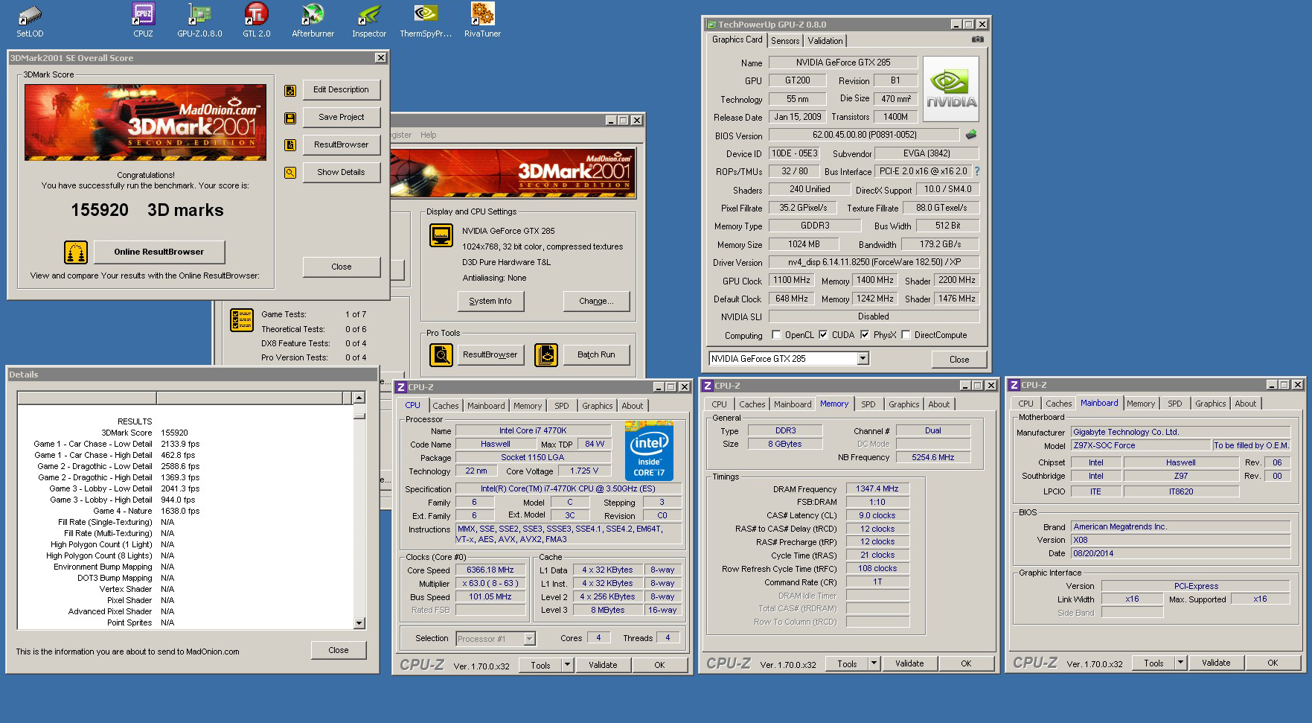The height and width of the screenshot is (723, 1312).
Task: Click the monitor icon in Display and CPU Settings
Action: click(x=441, y=235)
